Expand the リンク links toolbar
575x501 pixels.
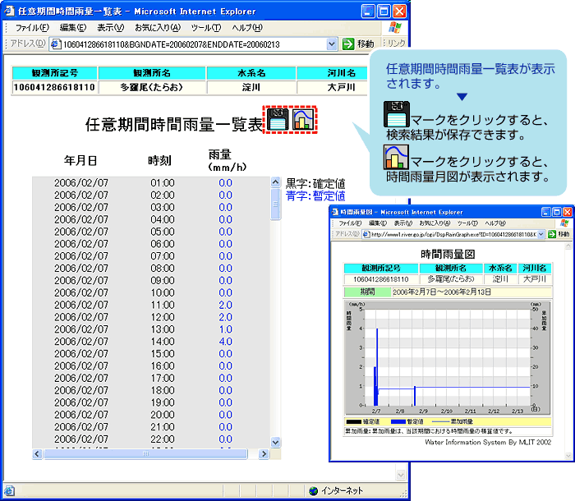point(395,44)
